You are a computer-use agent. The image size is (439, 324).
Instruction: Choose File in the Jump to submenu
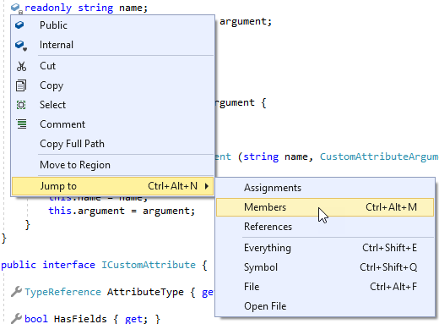pyautogui.click(x=325, y=287)
